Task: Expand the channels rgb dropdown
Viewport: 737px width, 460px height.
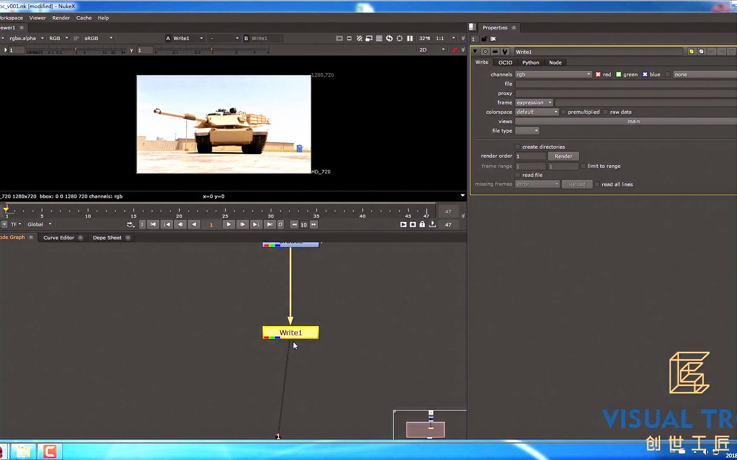Action: coord(553,75)
